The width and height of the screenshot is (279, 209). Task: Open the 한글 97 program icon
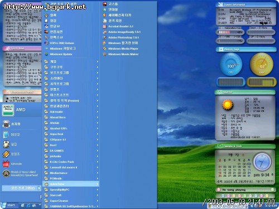(46, 26)
